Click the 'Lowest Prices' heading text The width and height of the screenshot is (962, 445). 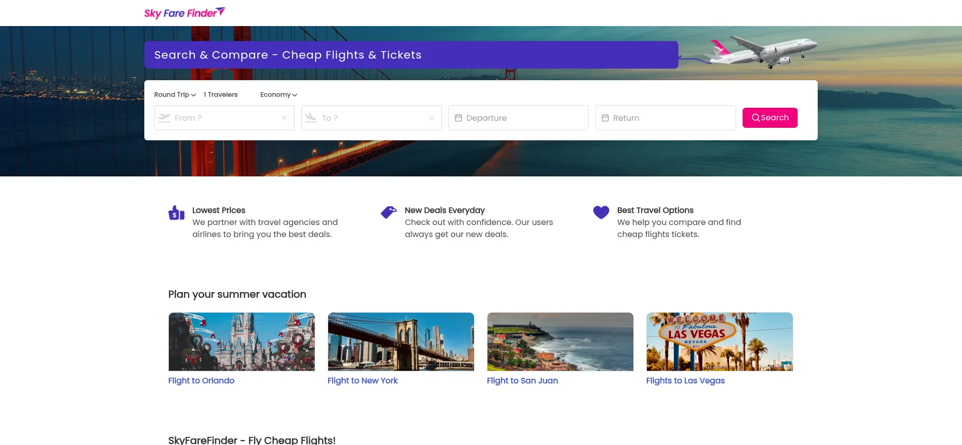pyautogui.click(x=219, y=210)
